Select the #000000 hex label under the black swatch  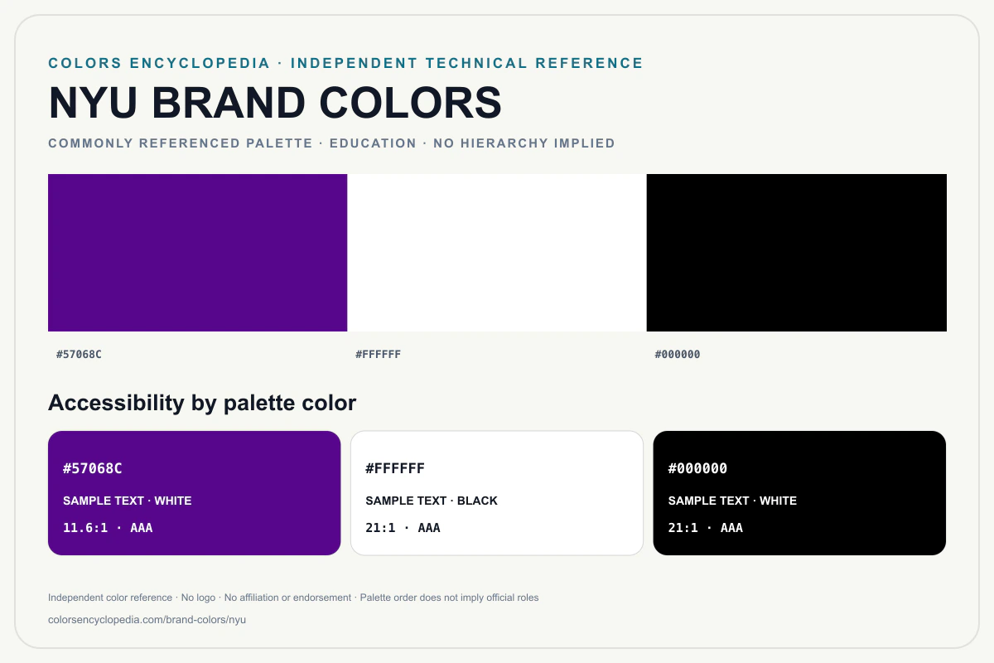click(x=678, y=355)
